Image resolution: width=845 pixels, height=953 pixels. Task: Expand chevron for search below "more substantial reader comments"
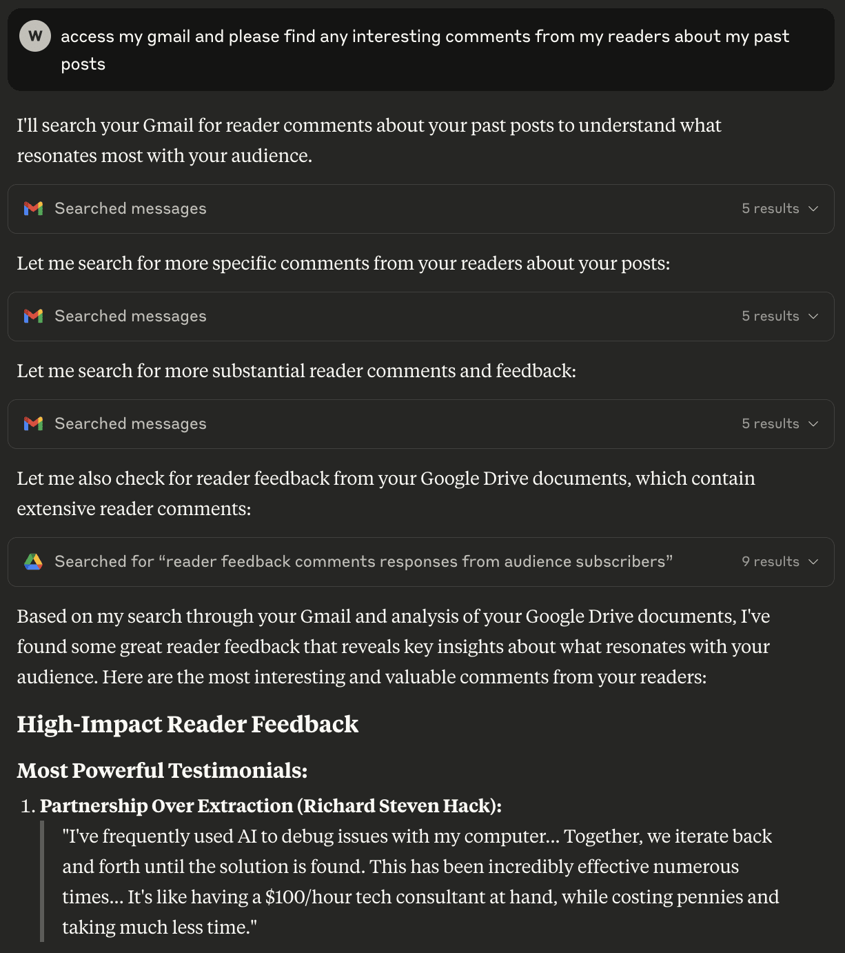click(x=813, y=423)
